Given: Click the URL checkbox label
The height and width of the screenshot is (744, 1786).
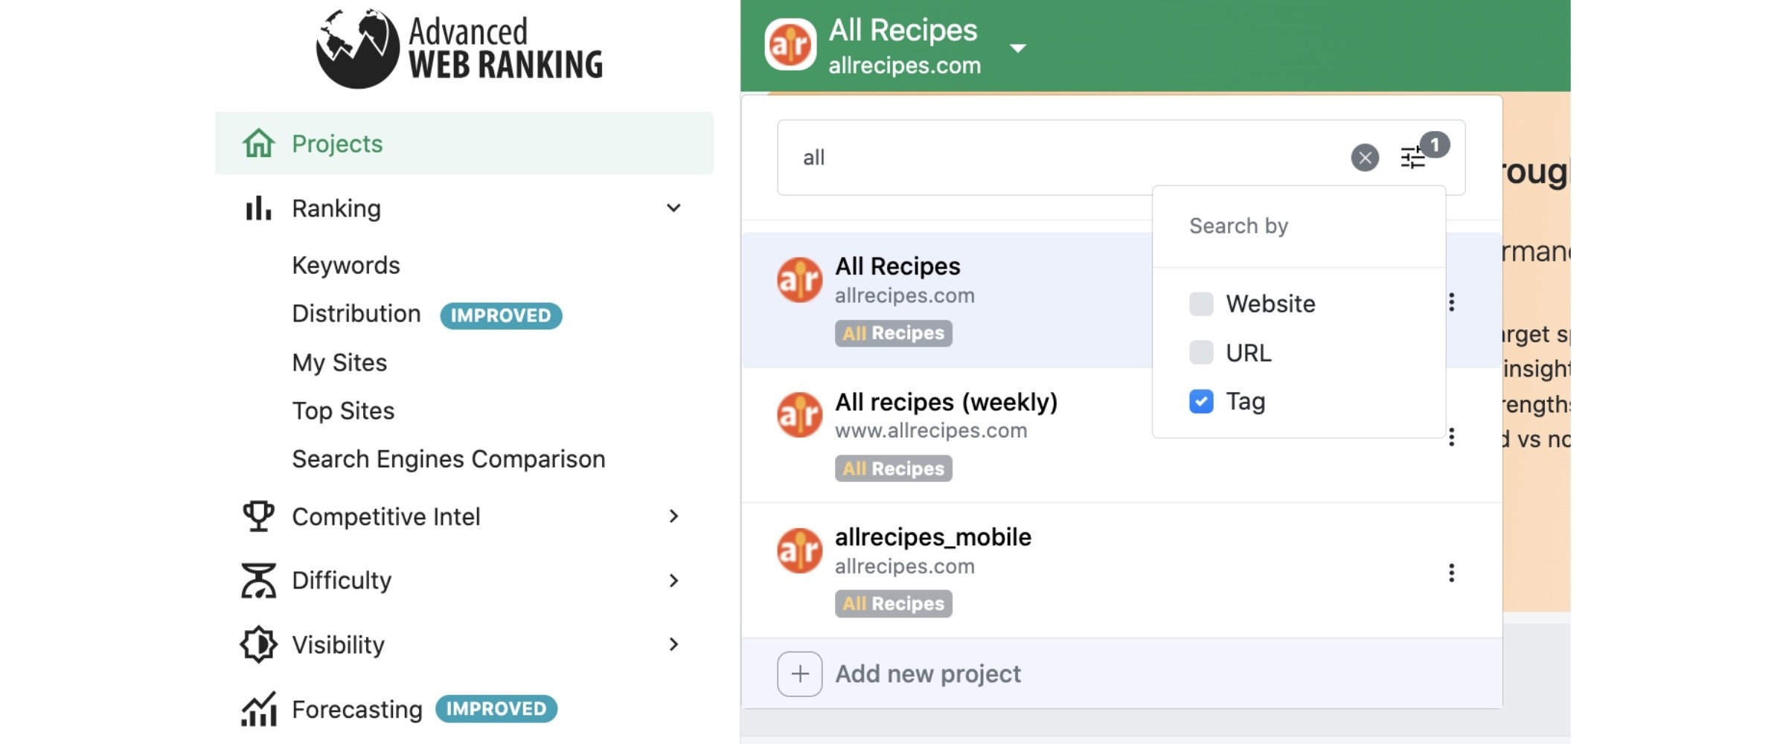Looking at the screenshot, I should click(x=1248, y=353).
